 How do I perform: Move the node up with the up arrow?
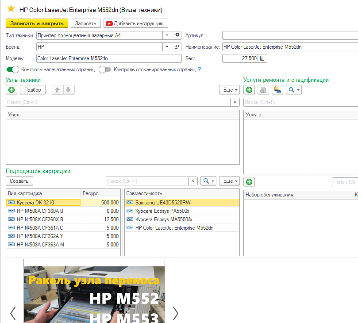58,90
